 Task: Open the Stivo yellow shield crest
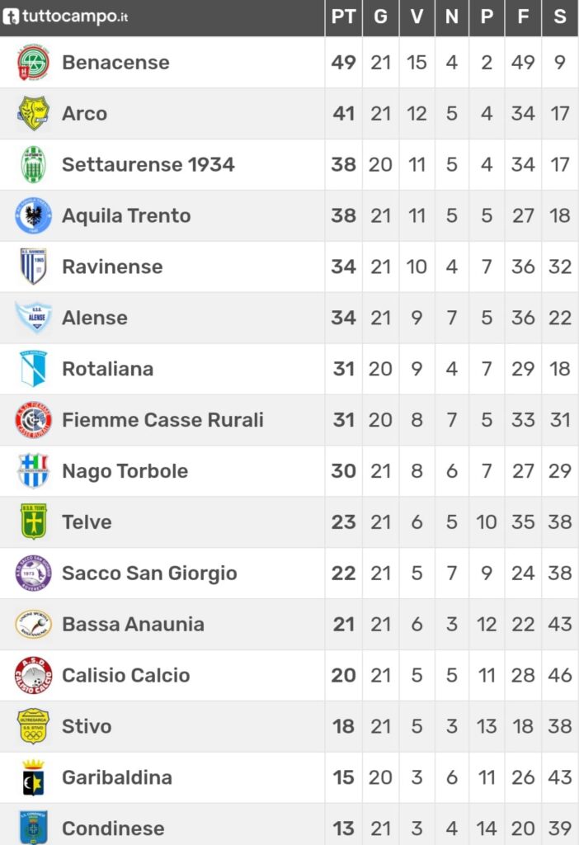point(33,726)
